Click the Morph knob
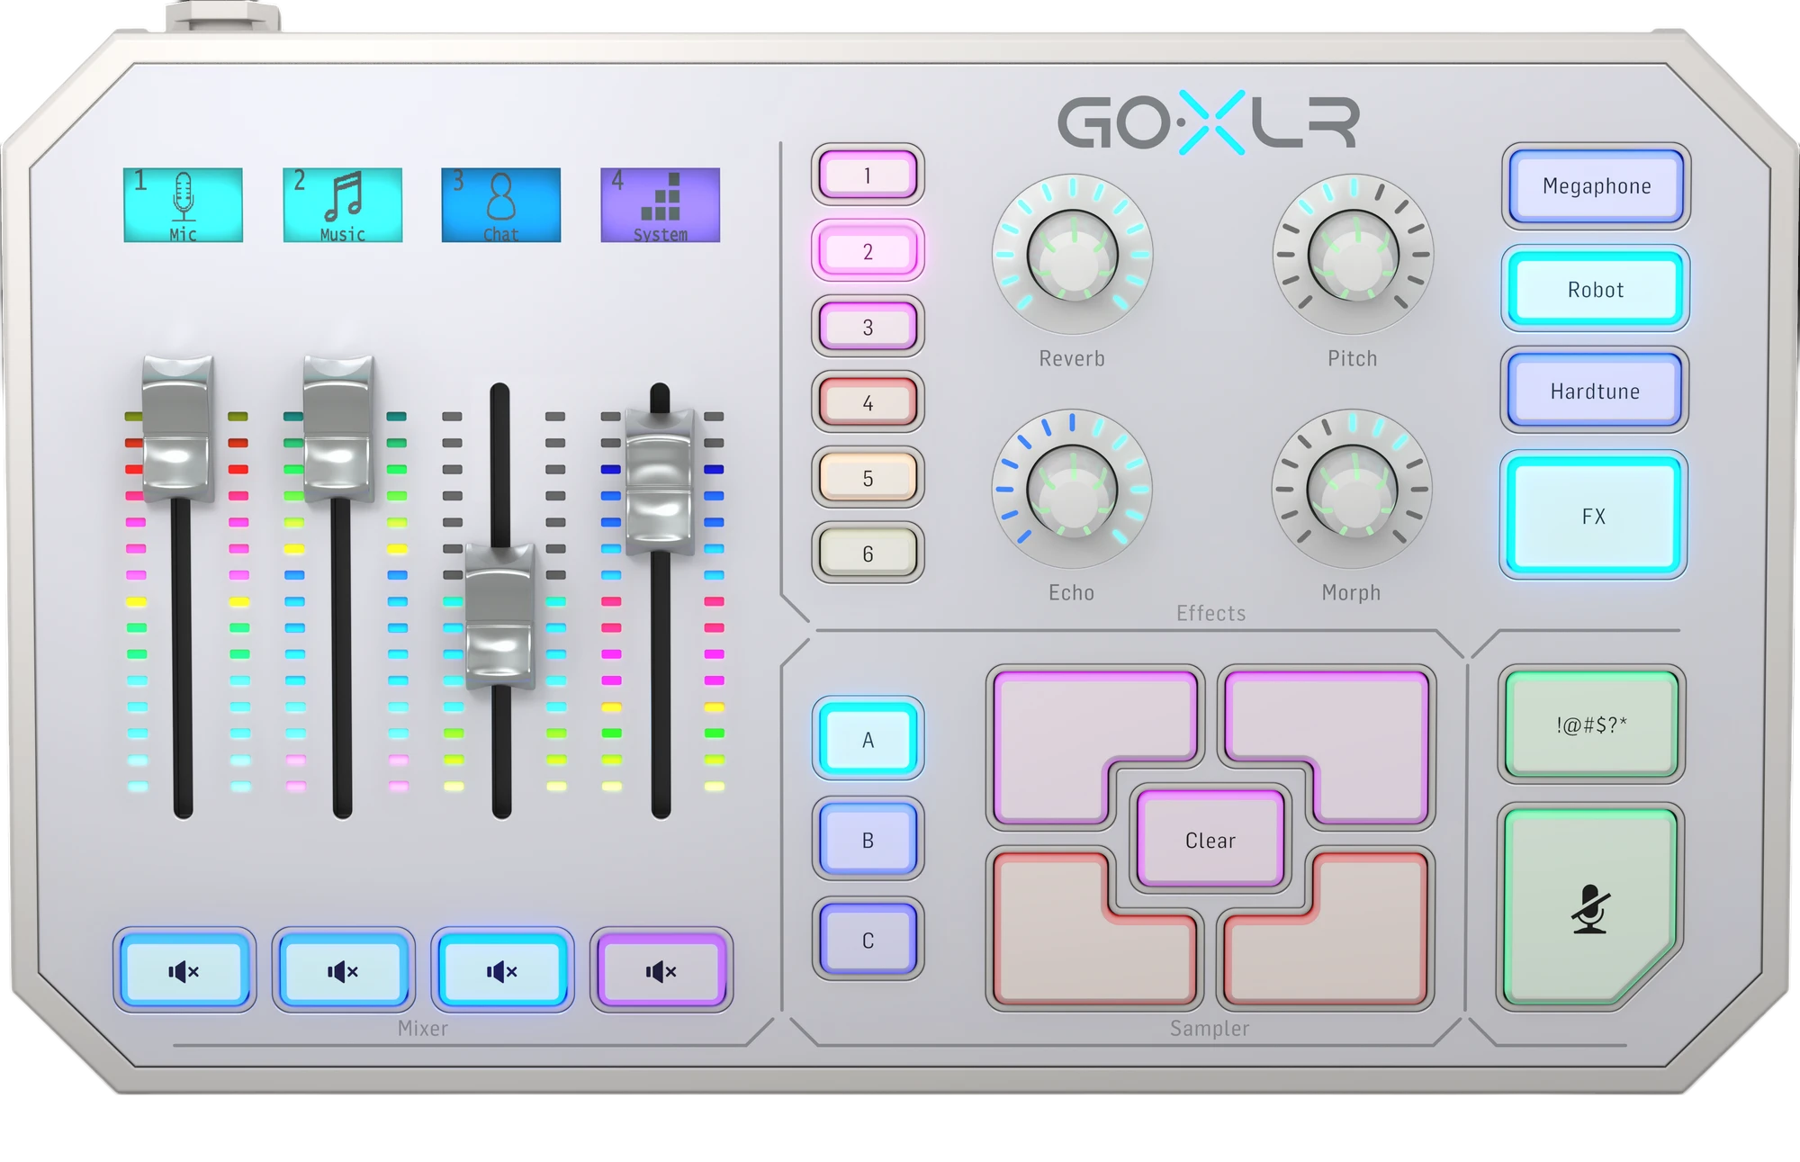Viewport: 1800px width, 1162px height. click(x=1352, y=490)
